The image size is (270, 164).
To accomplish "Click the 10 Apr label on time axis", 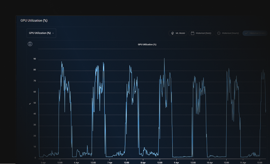I will [209, 162].
